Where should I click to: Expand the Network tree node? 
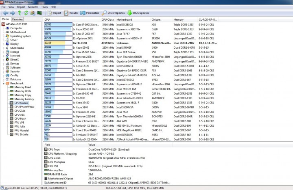3,56
